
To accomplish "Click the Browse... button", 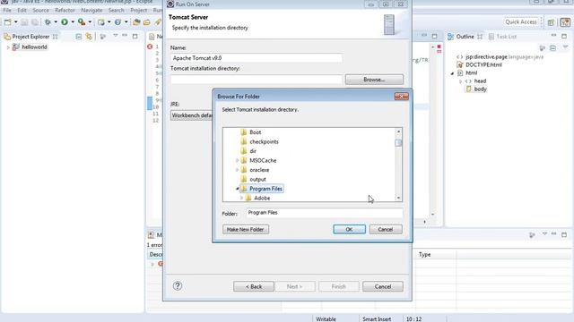I will [x=374, y=80].
